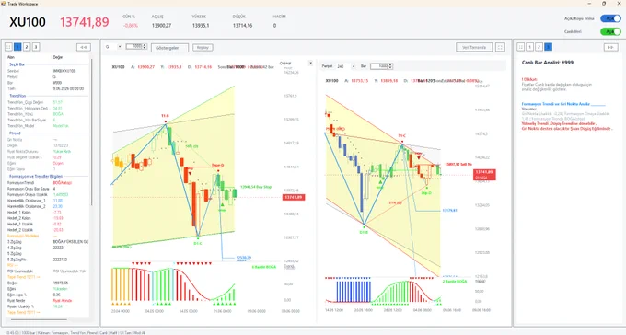
Task: Select the TrendYön_Yönü BOĞA row
Action: (x=47, y=114)
